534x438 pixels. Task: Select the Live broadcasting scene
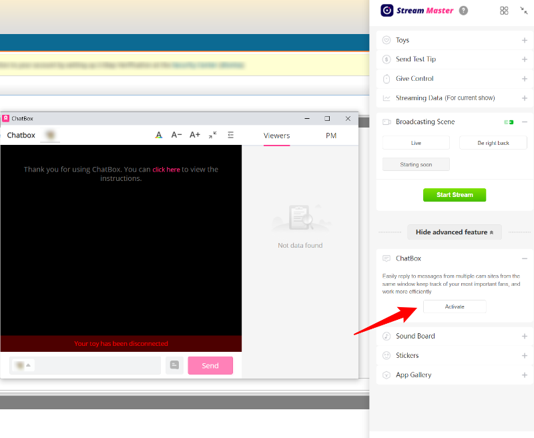click(416, 143)
